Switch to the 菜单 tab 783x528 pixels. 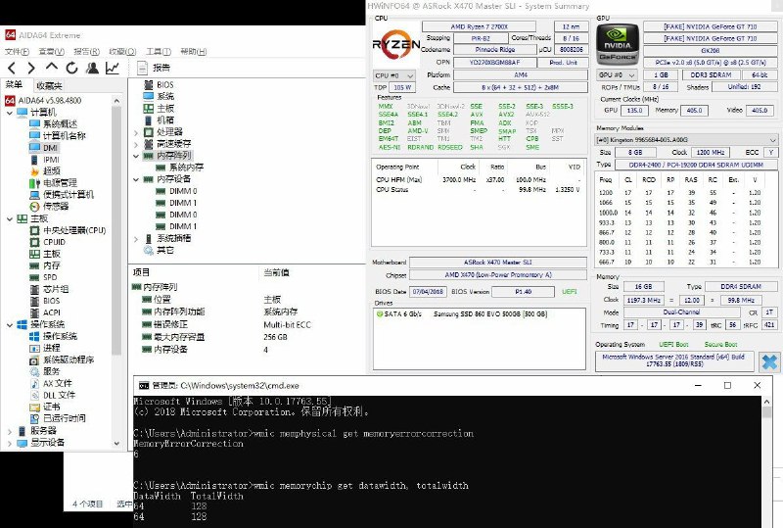click(15, 85)
